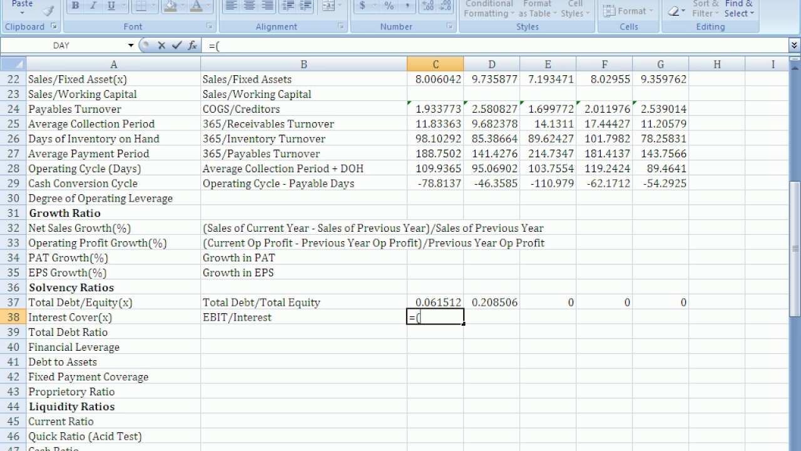
Task: Apply the Accounting Number Format dollar icon
Action: (x=362, y=6)
